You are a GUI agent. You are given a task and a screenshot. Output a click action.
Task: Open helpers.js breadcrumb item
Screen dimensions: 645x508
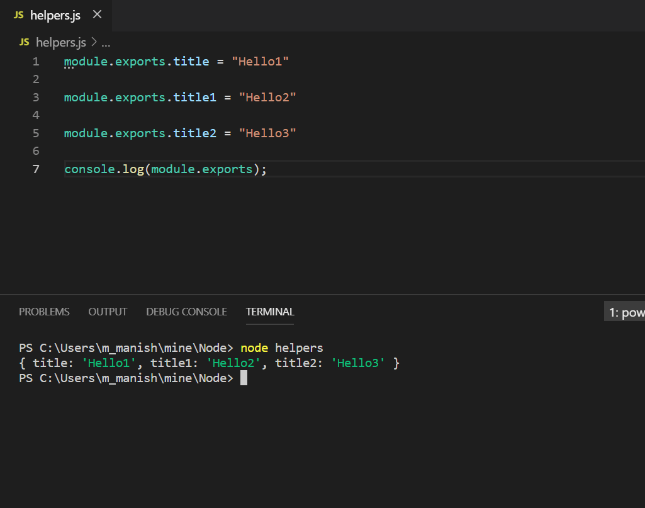[61, 42]
